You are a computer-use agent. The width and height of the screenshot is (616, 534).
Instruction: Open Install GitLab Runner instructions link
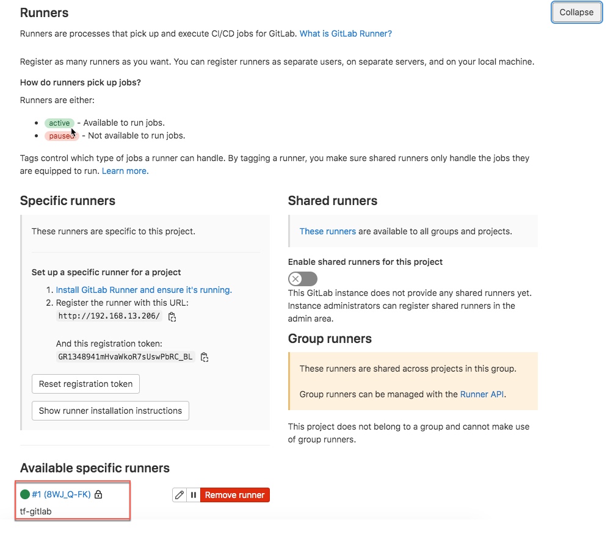pos(144,290)
